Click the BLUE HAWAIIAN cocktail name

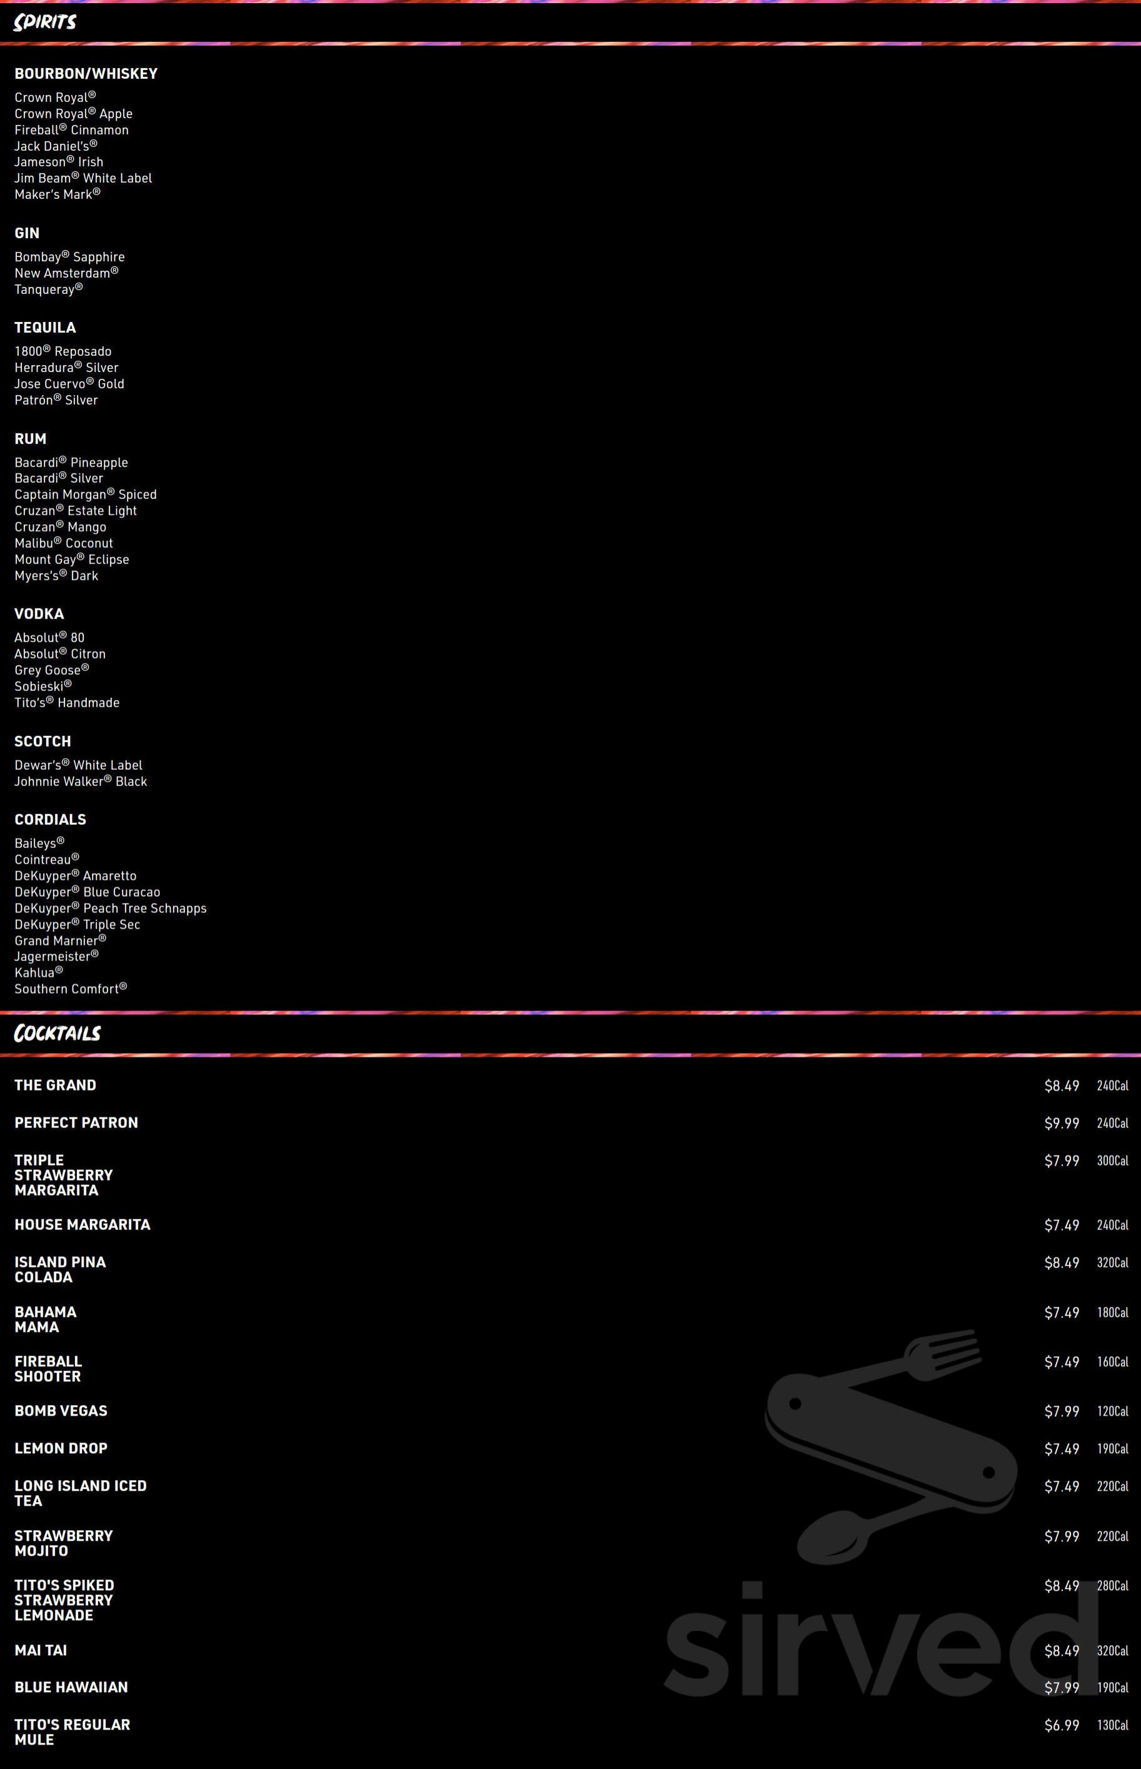[x=71, y=1686]
